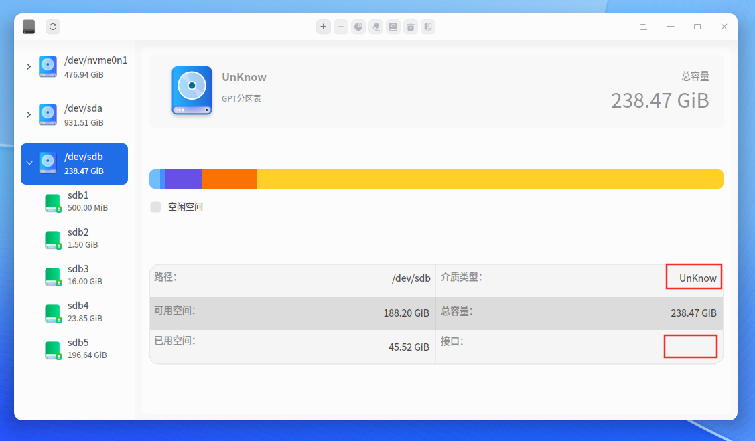Click the 空闲空间 legend label
Screen dimensions: 755x441
point(186,207)
